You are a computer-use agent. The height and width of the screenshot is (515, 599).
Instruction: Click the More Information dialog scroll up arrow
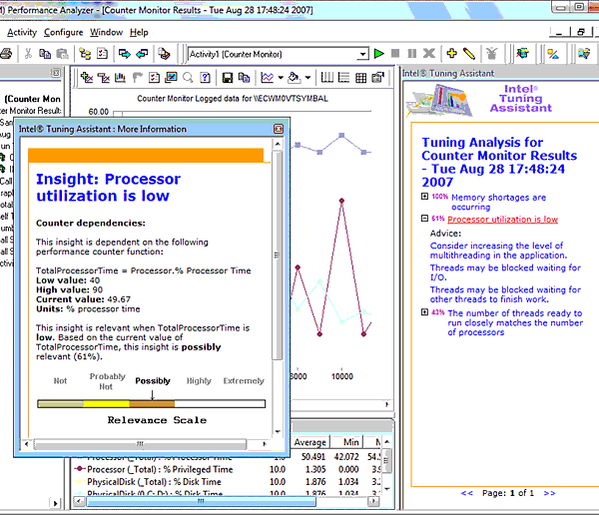(278, 144)
